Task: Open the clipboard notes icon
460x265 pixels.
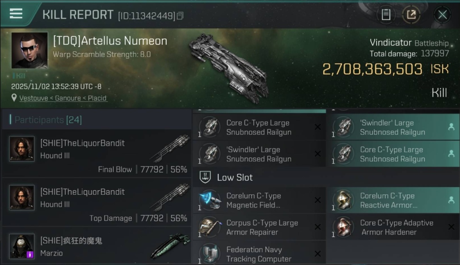Action: [386, 15]
